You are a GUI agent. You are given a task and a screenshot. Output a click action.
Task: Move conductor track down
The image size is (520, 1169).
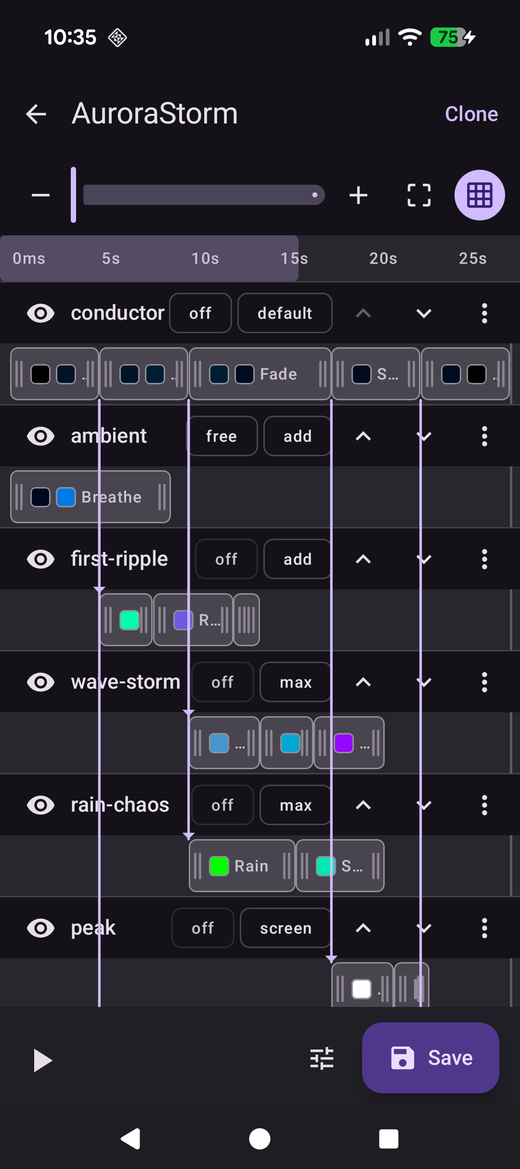click(424, 313)
